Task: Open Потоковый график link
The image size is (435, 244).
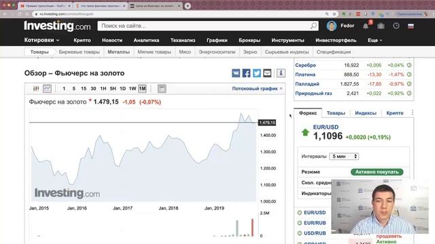Action: pos(257,89)
